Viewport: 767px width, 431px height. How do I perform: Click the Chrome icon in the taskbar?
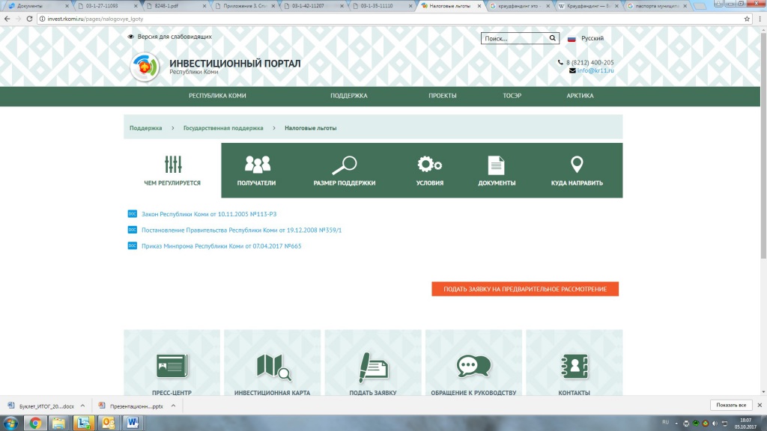[34, 423]
